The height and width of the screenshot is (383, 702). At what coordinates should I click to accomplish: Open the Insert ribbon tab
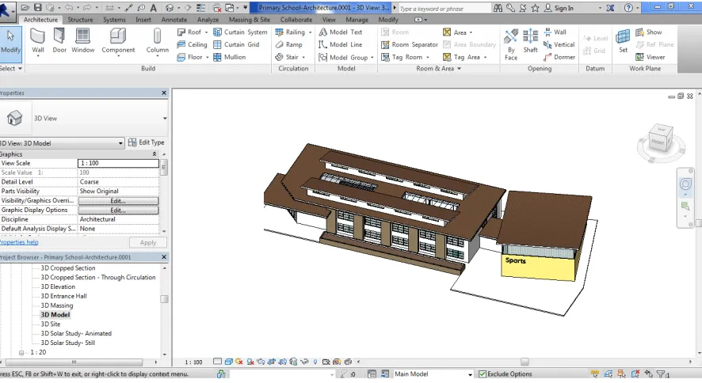click(143, 20)
